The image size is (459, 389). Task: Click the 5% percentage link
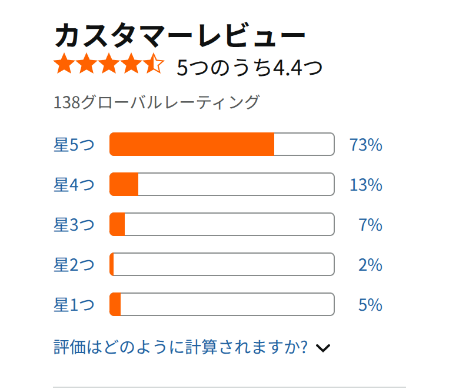370,305
